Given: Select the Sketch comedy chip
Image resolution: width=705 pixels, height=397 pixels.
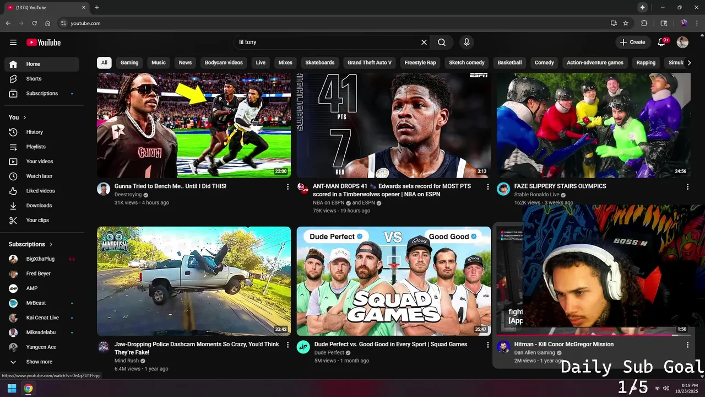Looking at the screenshot, I should [x=467, y=63].
